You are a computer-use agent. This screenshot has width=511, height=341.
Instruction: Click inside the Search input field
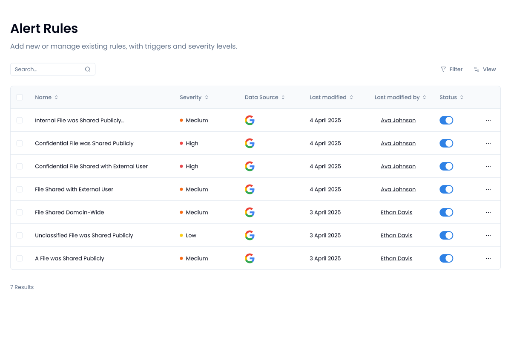tap(47, 69)
